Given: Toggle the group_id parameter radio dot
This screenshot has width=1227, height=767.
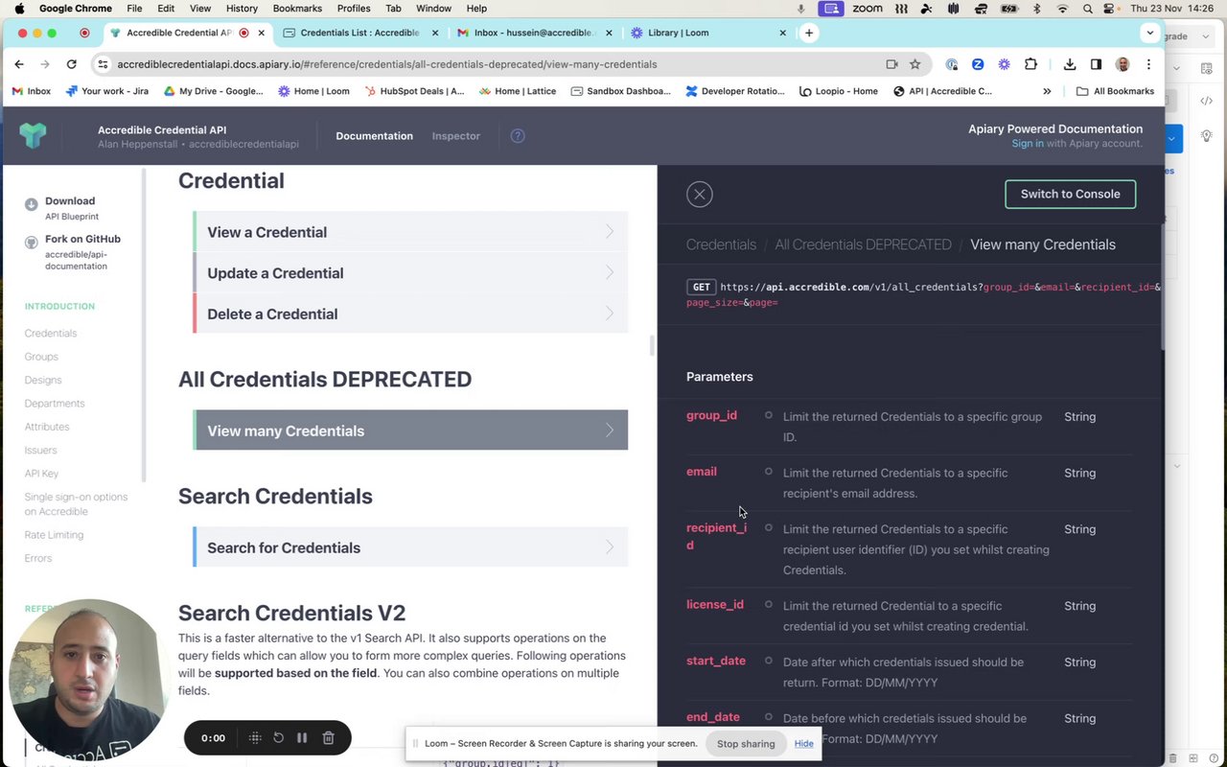Looking at the screenshot, I should [x=768, y=415].
